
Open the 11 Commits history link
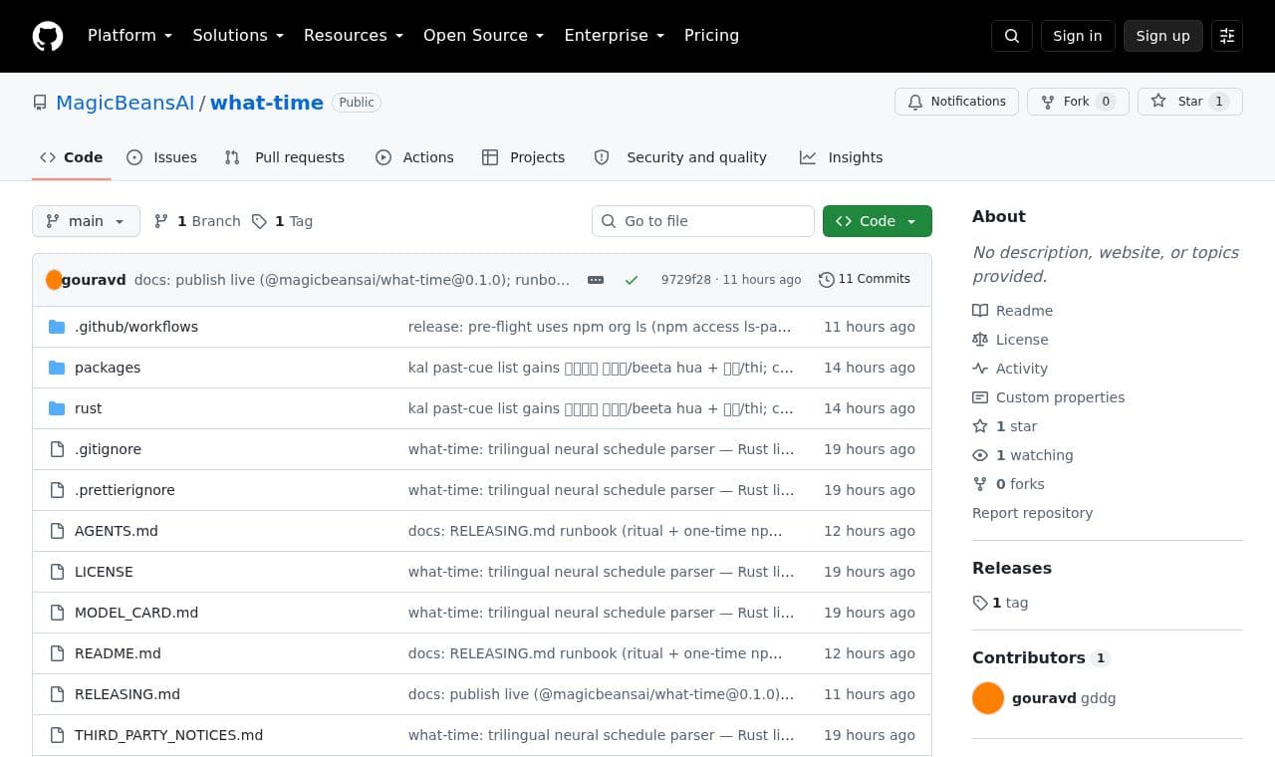[865, 279]
